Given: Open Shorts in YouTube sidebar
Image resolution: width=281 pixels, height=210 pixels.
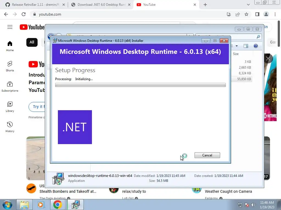Looking at the screenshot, I should (x=10, y=66).
